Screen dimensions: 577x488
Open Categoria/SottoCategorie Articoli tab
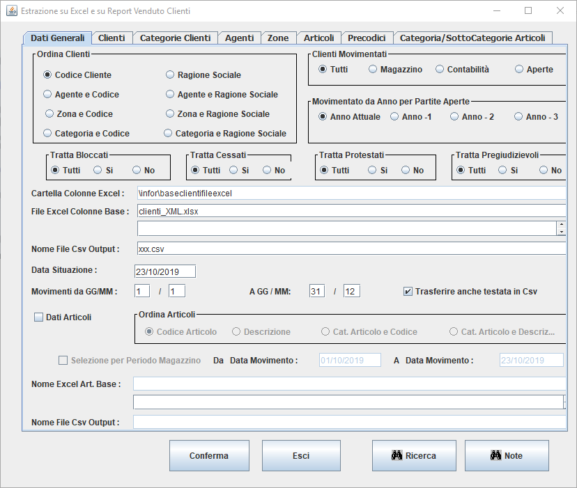point(472,38)
